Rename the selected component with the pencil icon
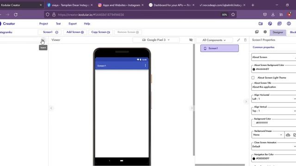 click(239, 40)
